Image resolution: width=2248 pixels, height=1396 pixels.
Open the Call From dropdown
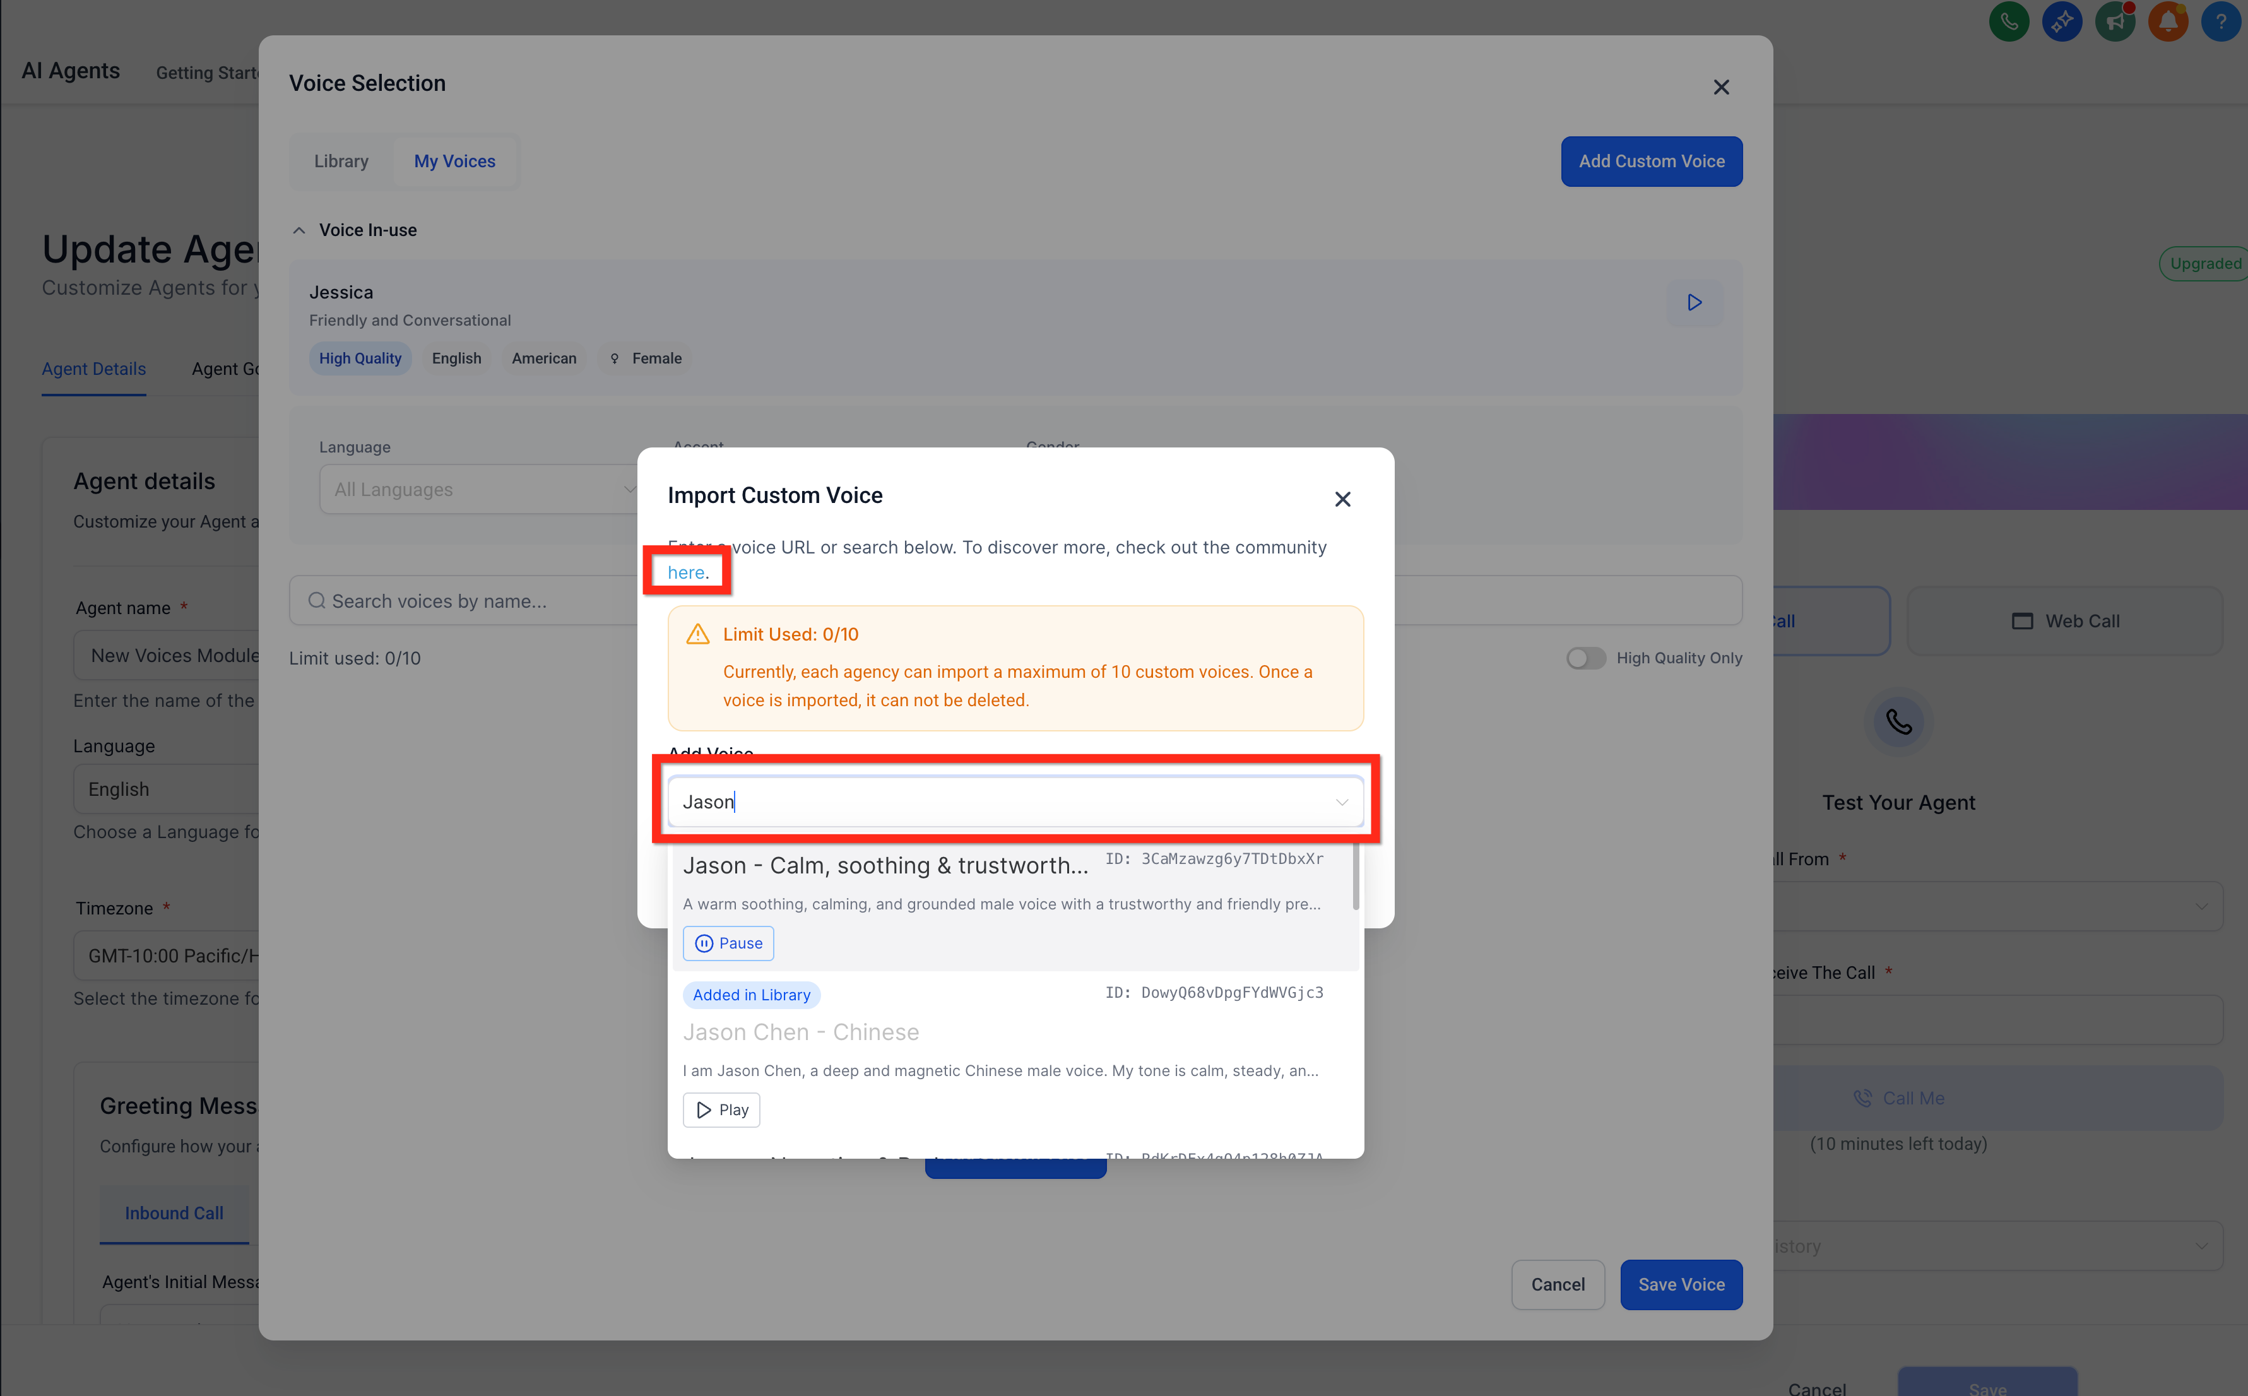coord(1994,906)
